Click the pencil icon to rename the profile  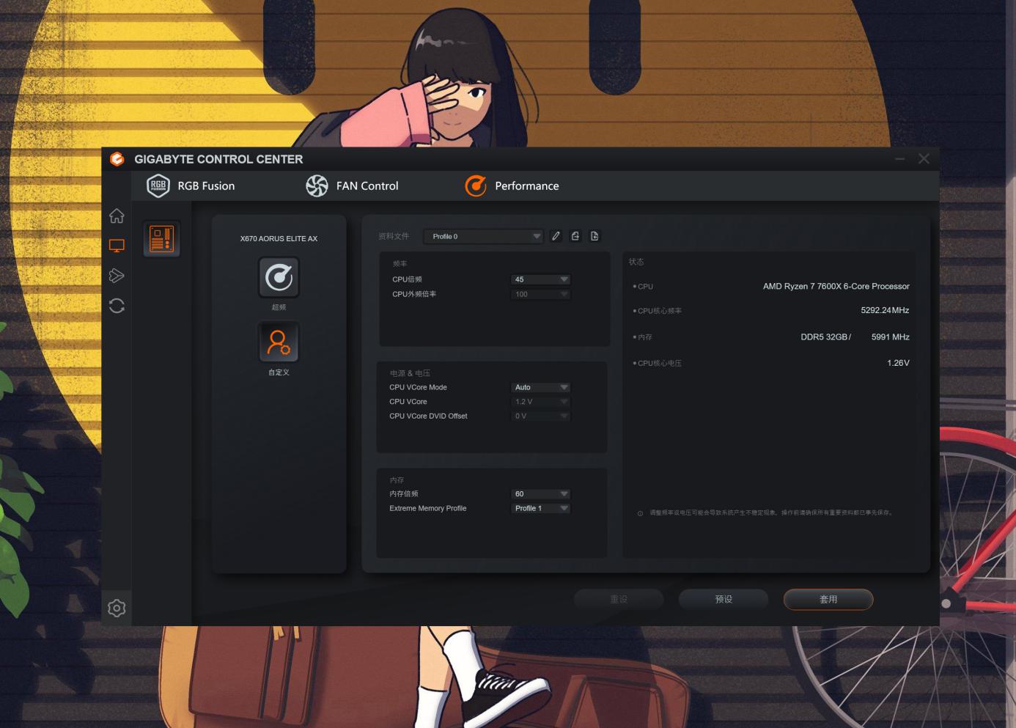pos(556,236)
